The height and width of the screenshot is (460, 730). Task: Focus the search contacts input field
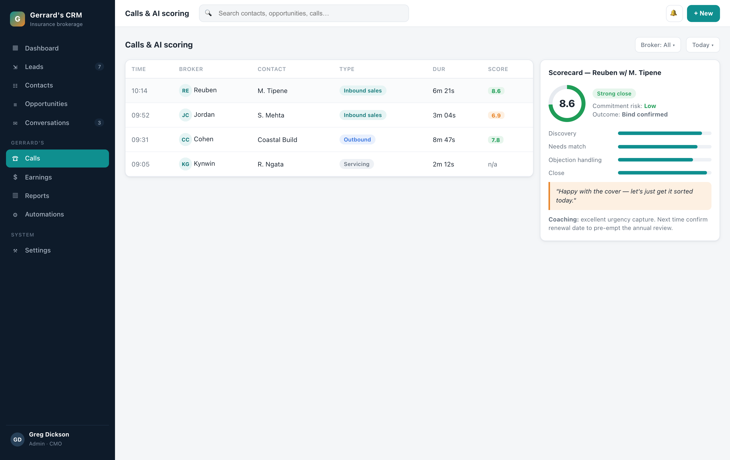tap(304, 13)
